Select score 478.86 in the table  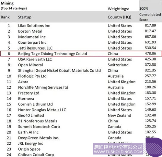(150, 53)
